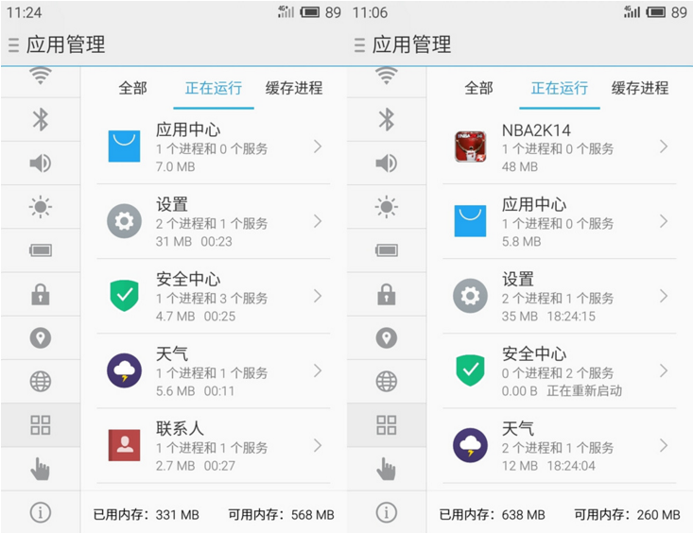Select 正在运行 tab on the 11:06 screen
This screenshot has width=693, height=533.
tap(559, 88)
